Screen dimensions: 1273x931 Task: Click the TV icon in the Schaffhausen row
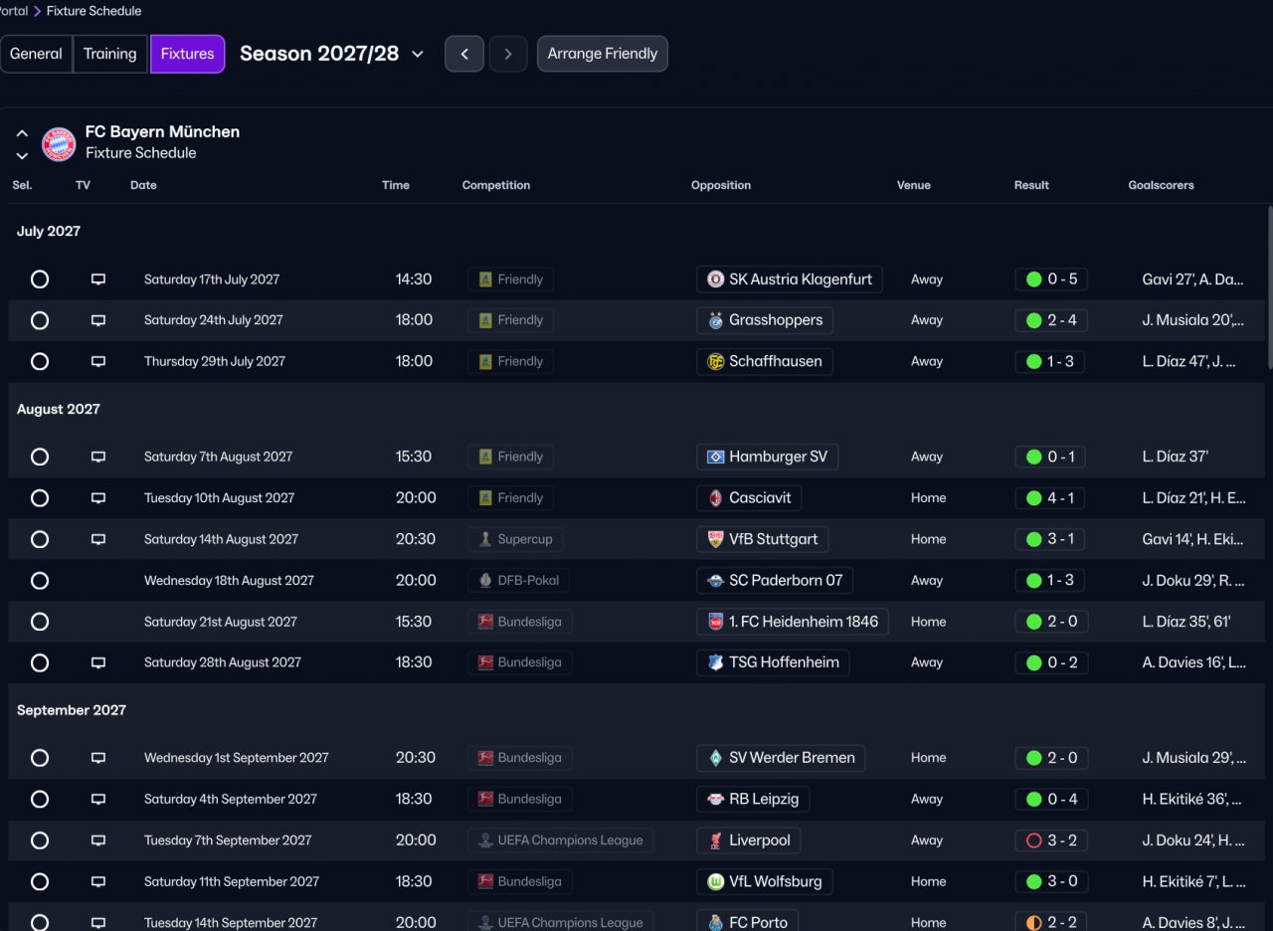98,361
